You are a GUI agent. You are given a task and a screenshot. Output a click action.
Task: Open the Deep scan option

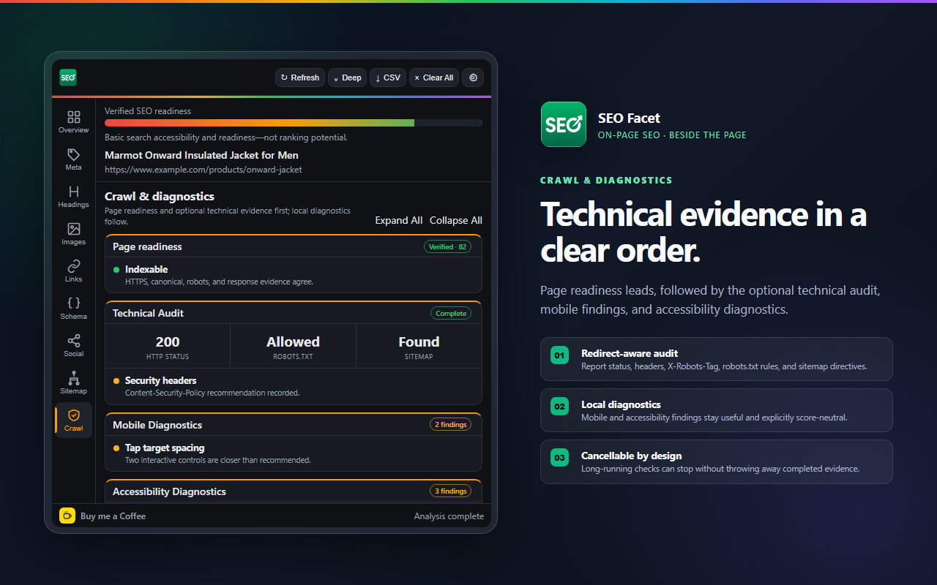coord(348,78)
